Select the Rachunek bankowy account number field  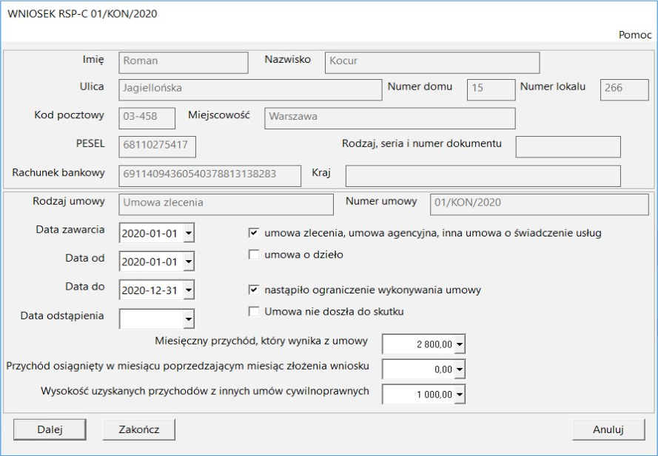(209, 175)
